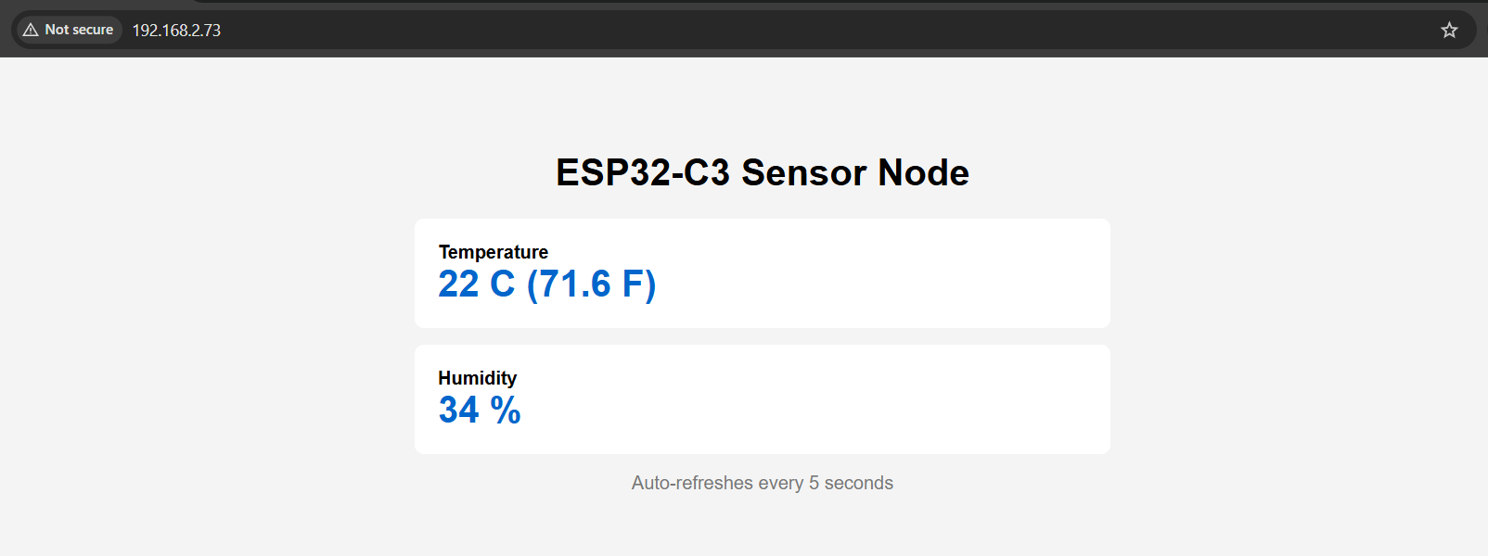Click the empty area of the address bar

(x=789, y=31)
